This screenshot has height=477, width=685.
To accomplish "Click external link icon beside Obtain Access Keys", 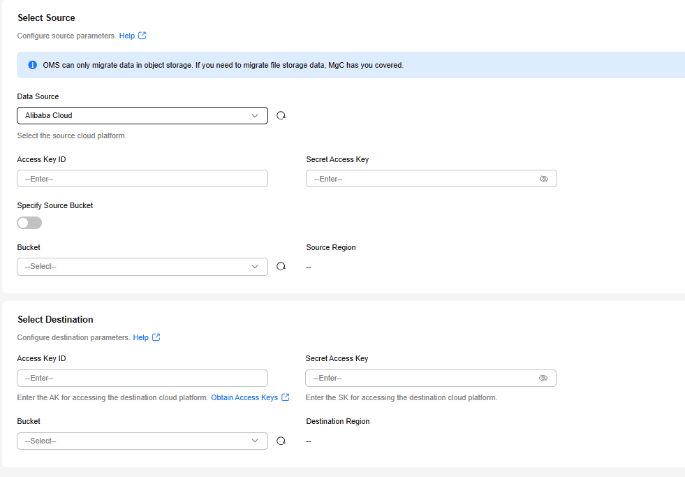I will (x=286, y=397).
